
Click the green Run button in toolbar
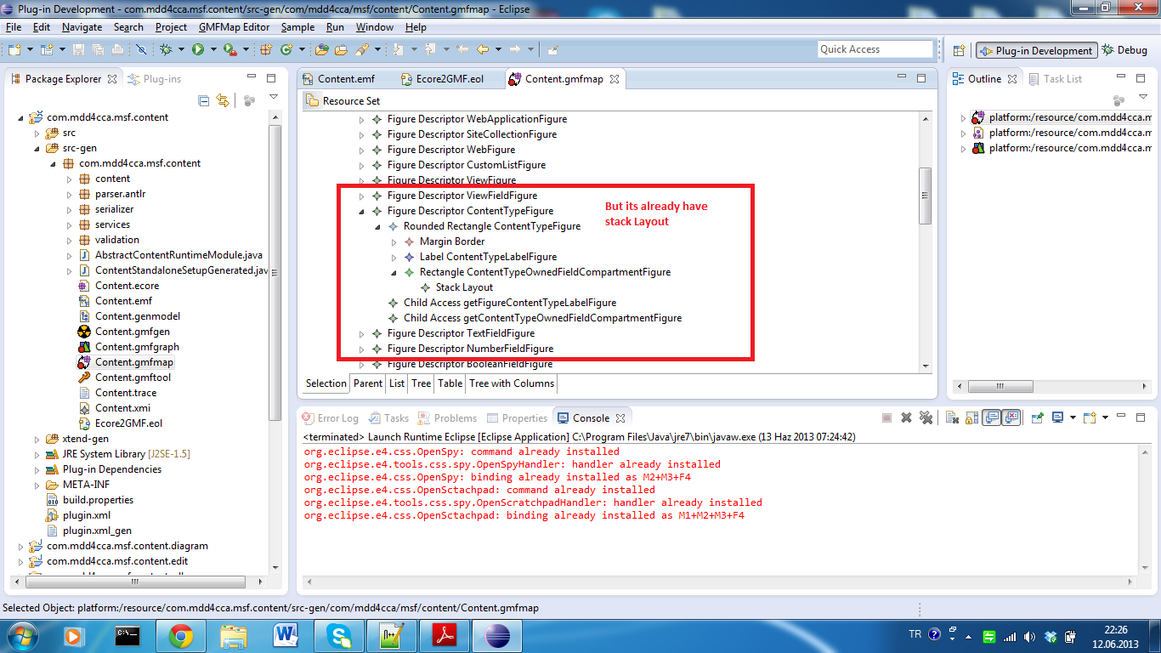198,50
